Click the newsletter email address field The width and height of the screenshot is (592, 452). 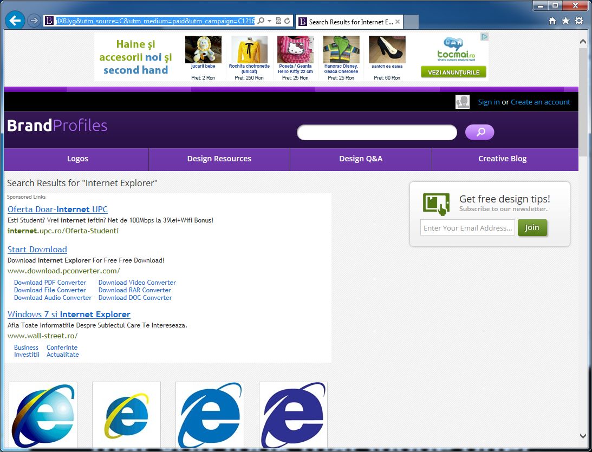pos(467,228)
